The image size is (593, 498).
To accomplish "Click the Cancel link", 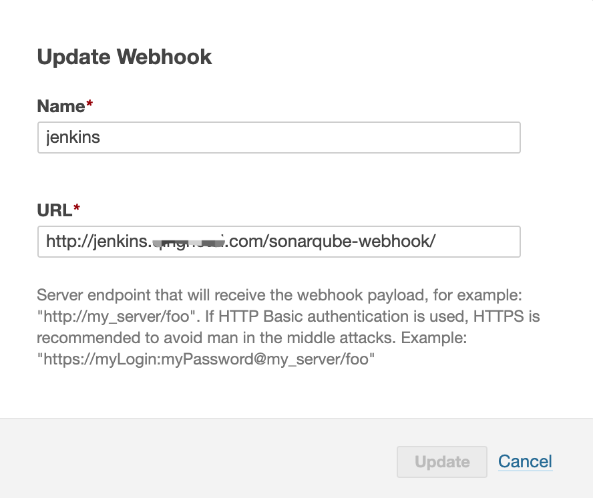I will [x=525, y=461].
